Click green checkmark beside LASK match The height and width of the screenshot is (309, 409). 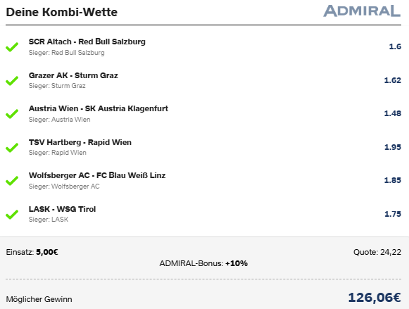[12, 215]
